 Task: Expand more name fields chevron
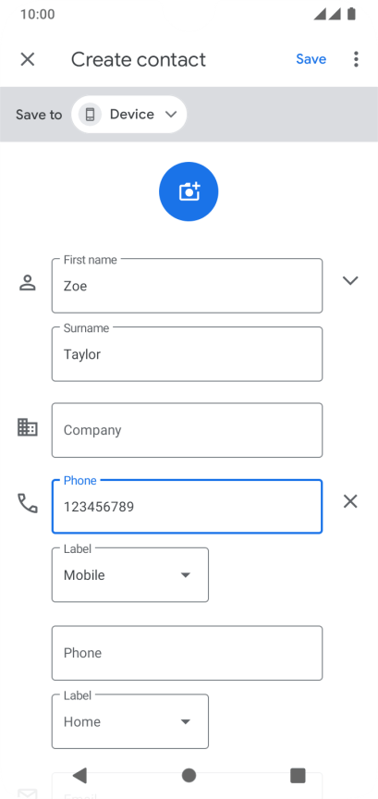[x=350, y=281]
